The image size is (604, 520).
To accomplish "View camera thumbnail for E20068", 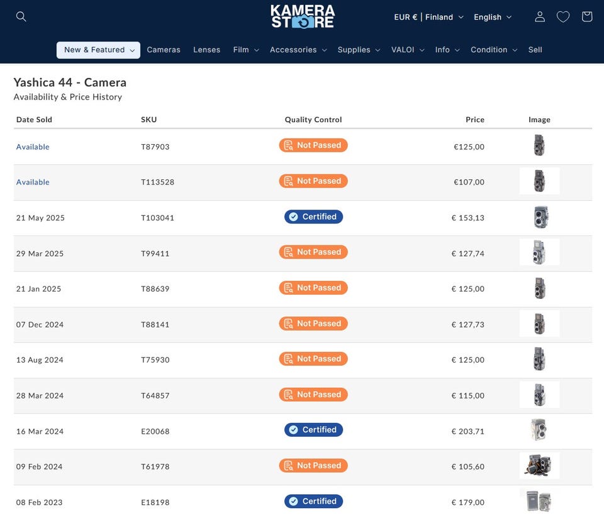I will coord(539,430).
